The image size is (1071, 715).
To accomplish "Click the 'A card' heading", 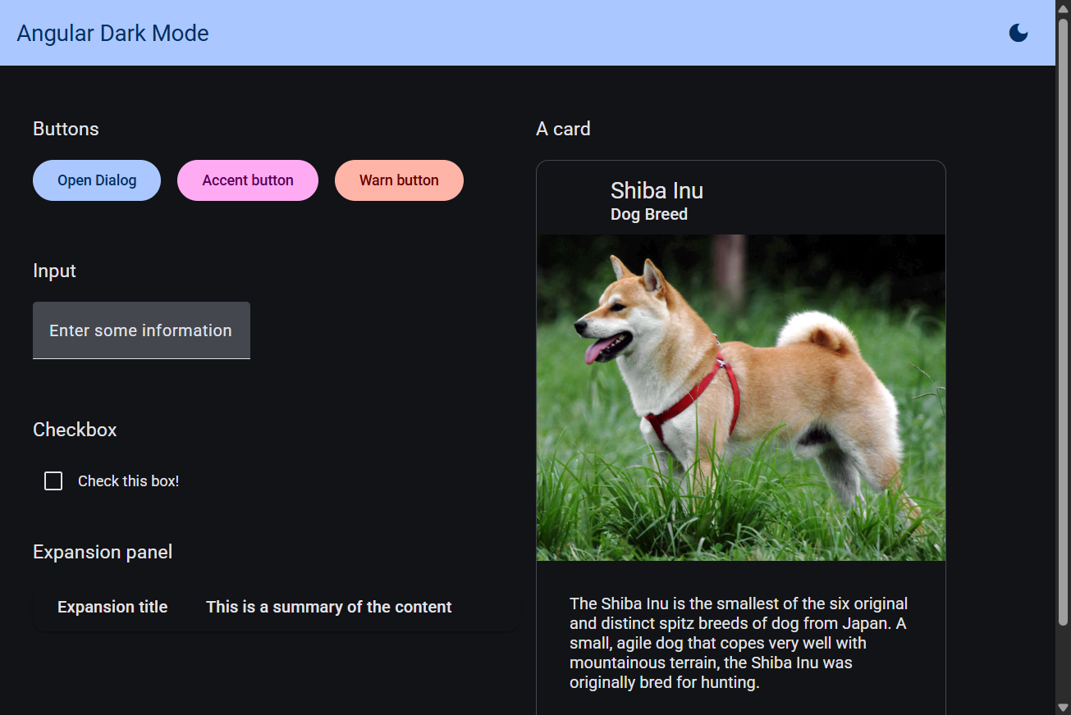I will [563, 129].
